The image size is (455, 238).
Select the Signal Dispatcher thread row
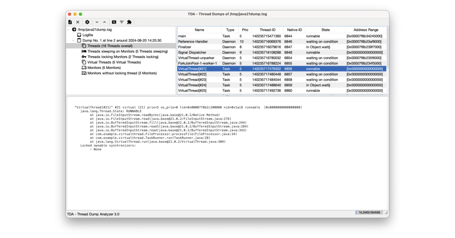point(282,53)
